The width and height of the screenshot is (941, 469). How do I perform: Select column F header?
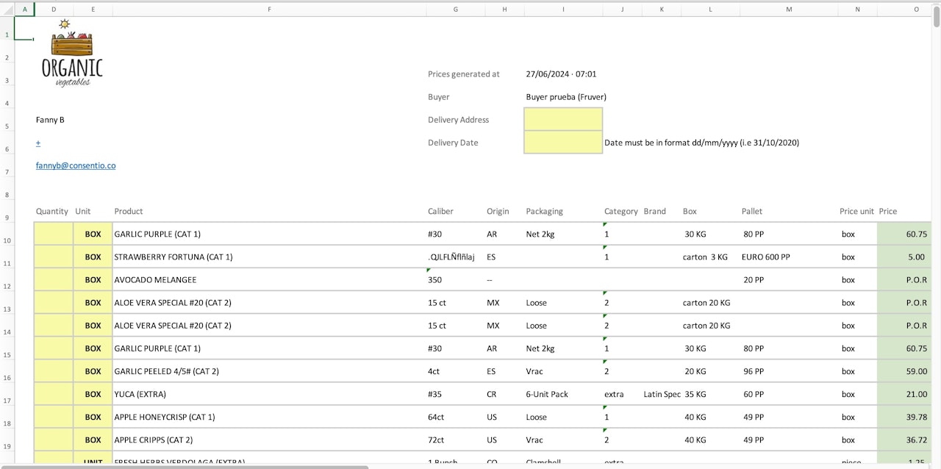coord(269,9)
